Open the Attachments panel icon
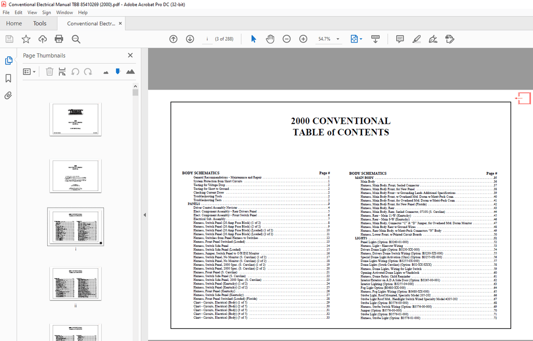Image resolution: width=533 pixels, height=341 pixels. 8,95
